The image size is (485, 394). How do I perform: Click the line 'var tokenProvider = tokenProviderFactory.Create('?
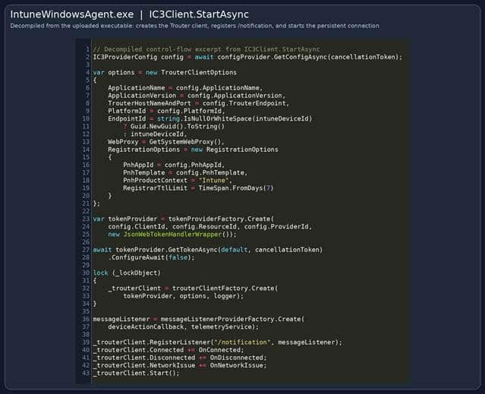coord(184,219)
